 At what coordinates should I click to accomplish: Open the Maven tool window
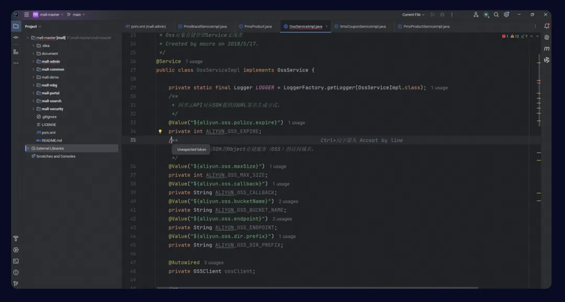[547, 48]
